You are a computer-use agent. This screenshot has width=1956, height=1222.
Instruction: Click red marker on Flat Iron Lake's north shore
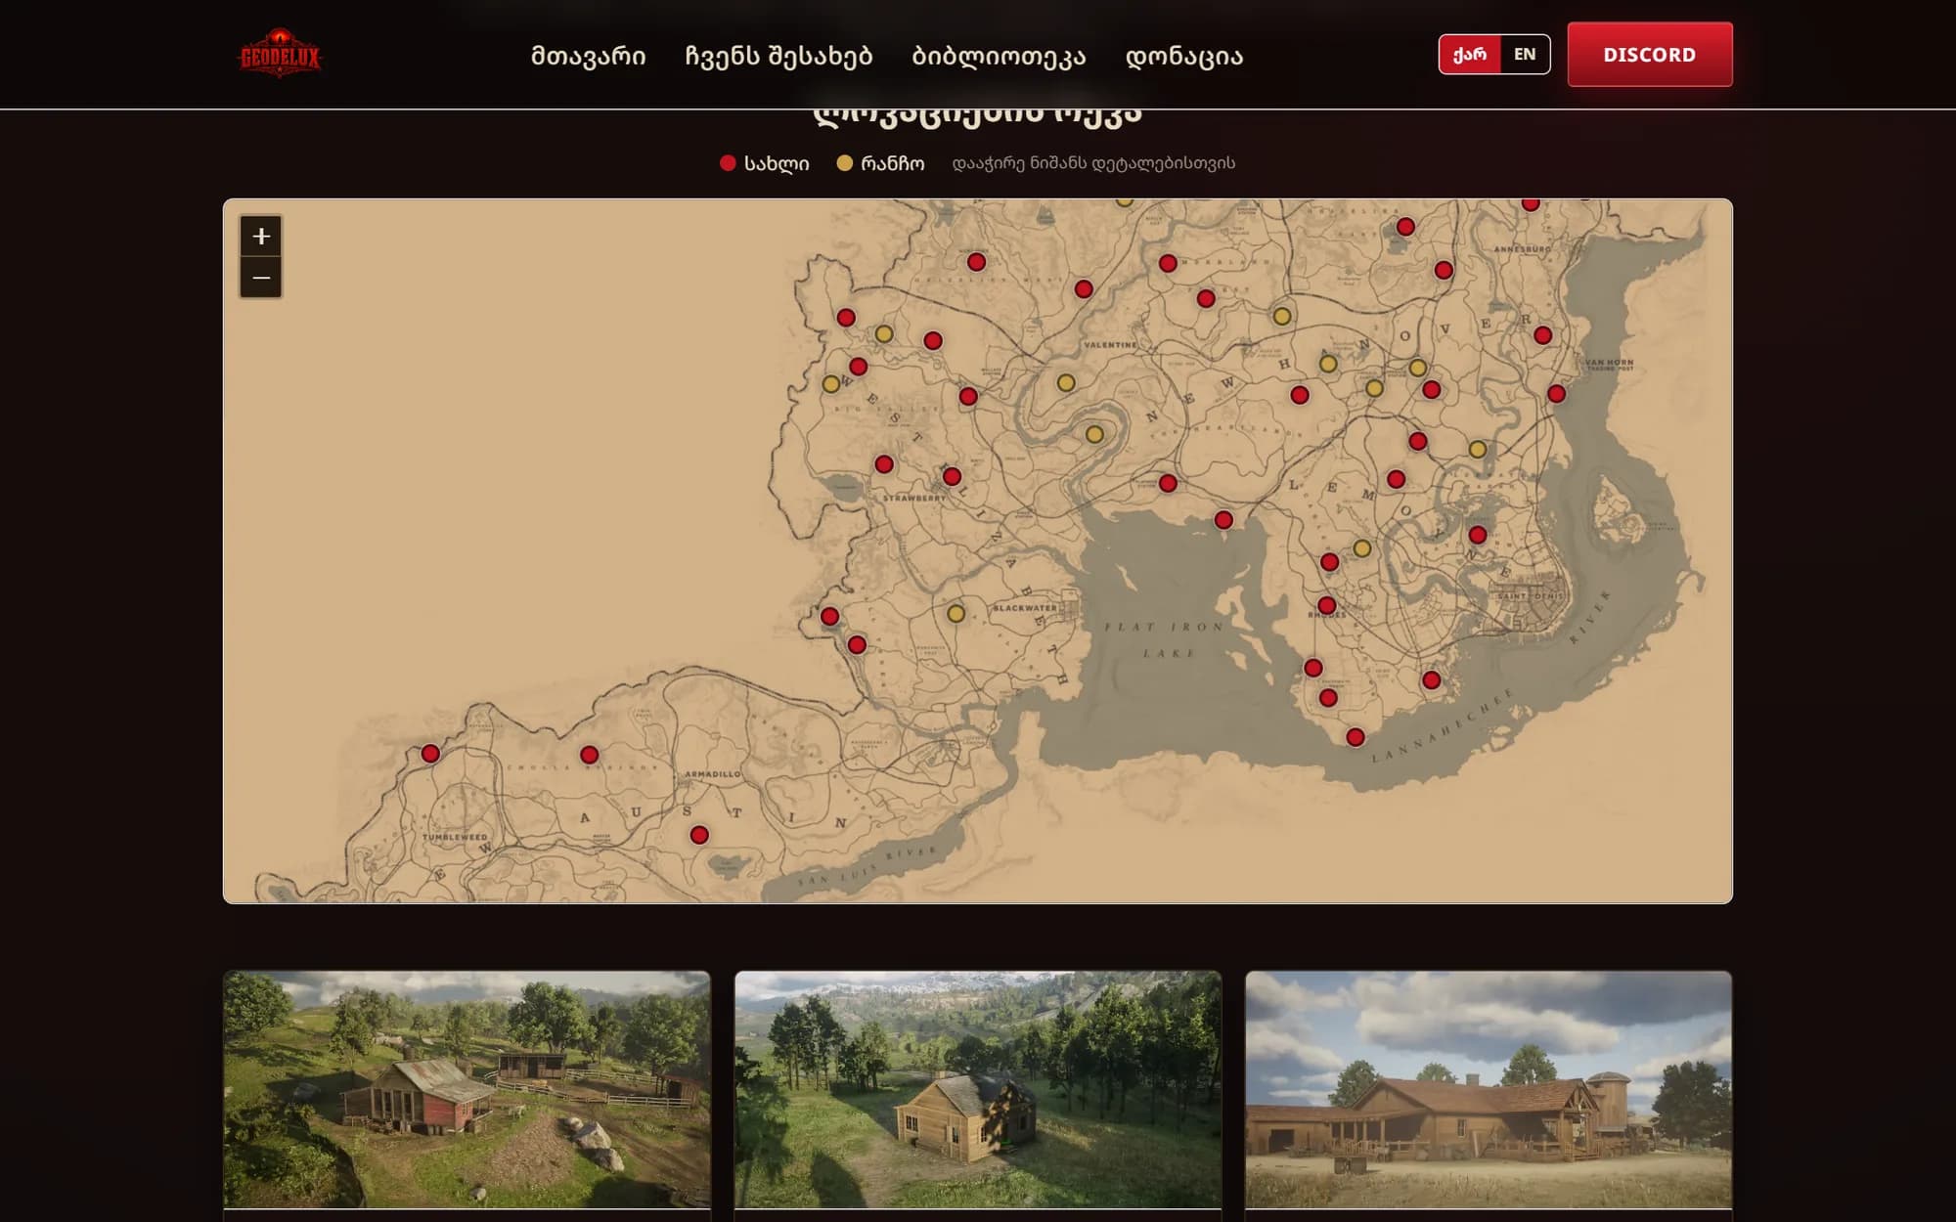point(1223,520)
